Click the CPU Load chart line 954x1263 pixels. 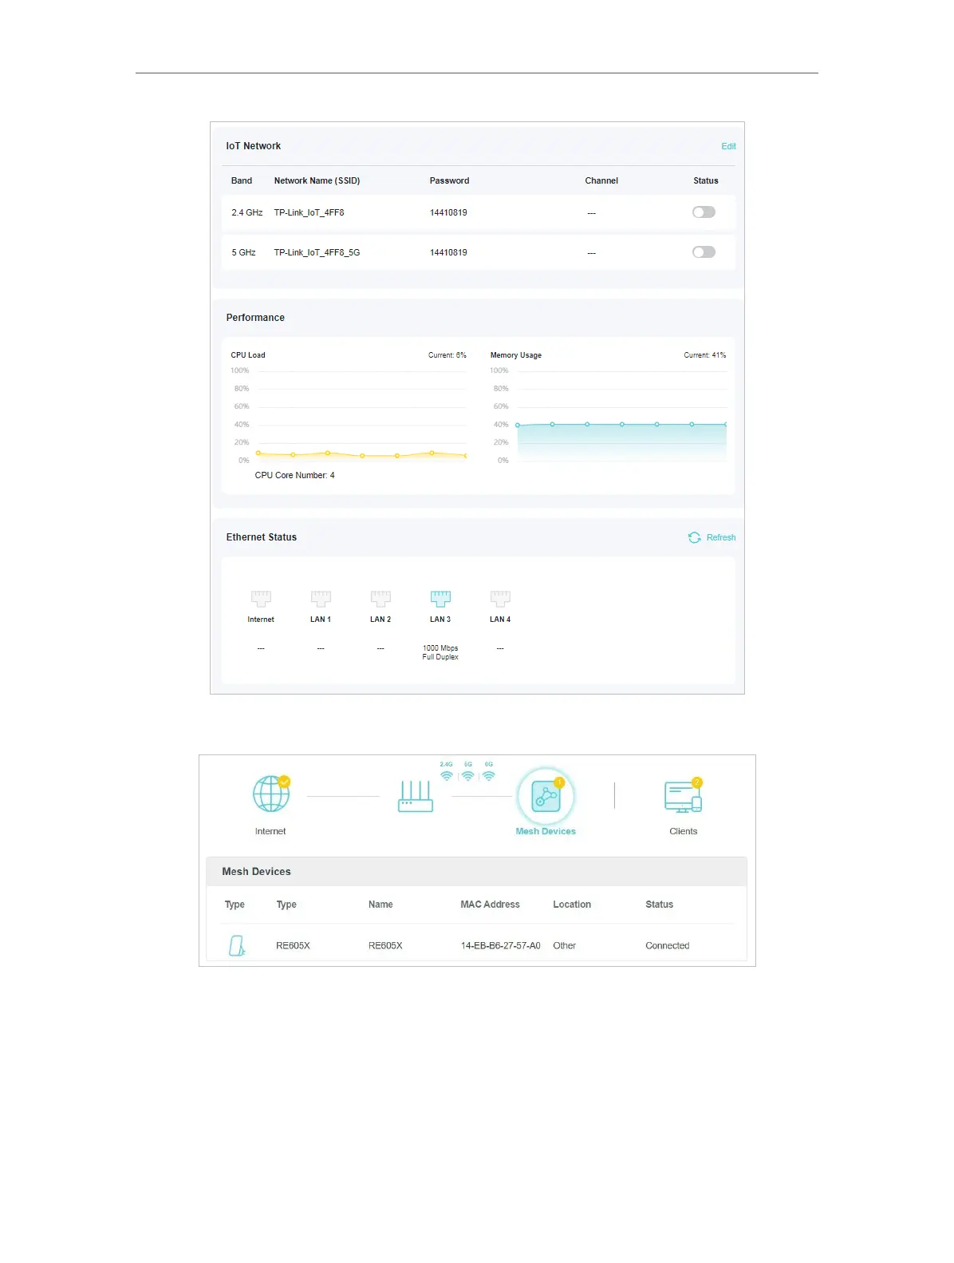tap(361, 454)
